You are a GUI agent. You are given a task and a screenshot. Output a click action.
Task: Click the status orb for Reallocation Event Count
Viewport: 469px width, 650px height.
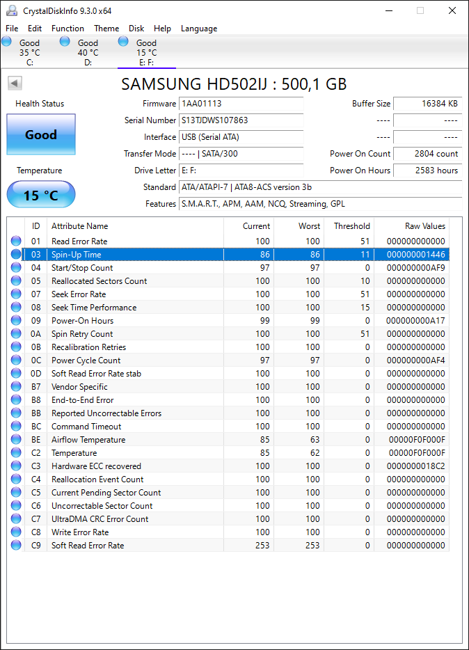click(16, 479)
